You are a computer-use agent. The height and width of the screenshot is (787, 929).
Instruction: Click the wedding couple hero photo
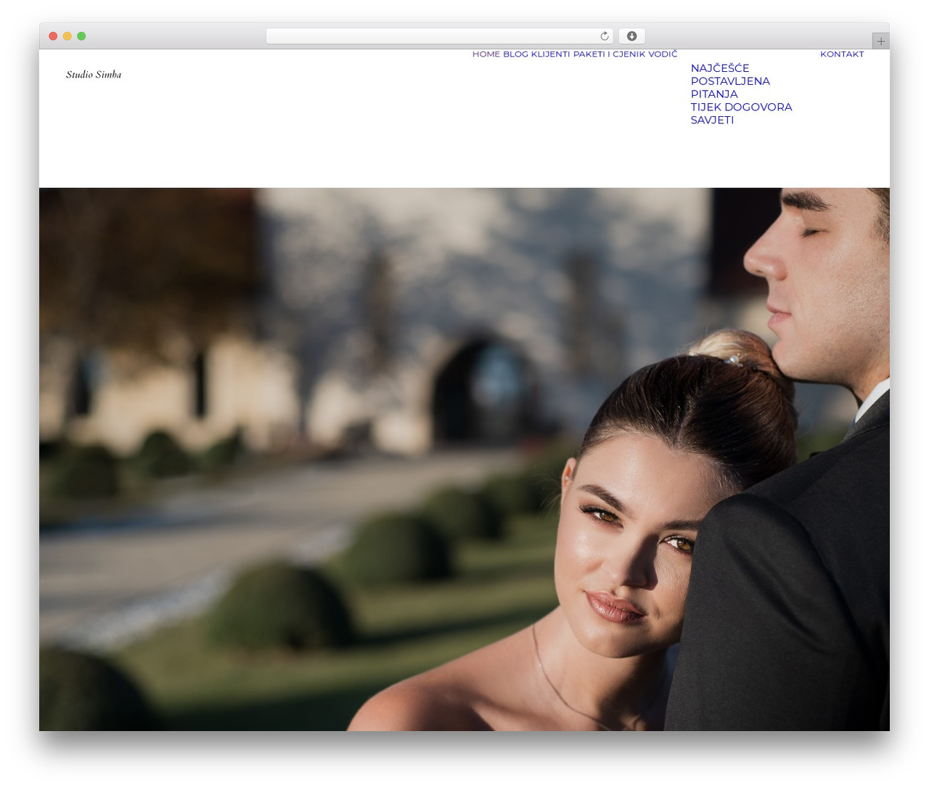tap(464, 459)
